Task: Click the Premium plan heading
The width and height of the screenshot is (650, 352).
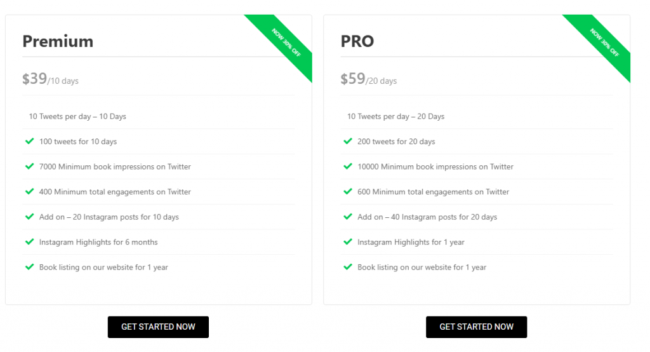Action: (x=58, y=41)
